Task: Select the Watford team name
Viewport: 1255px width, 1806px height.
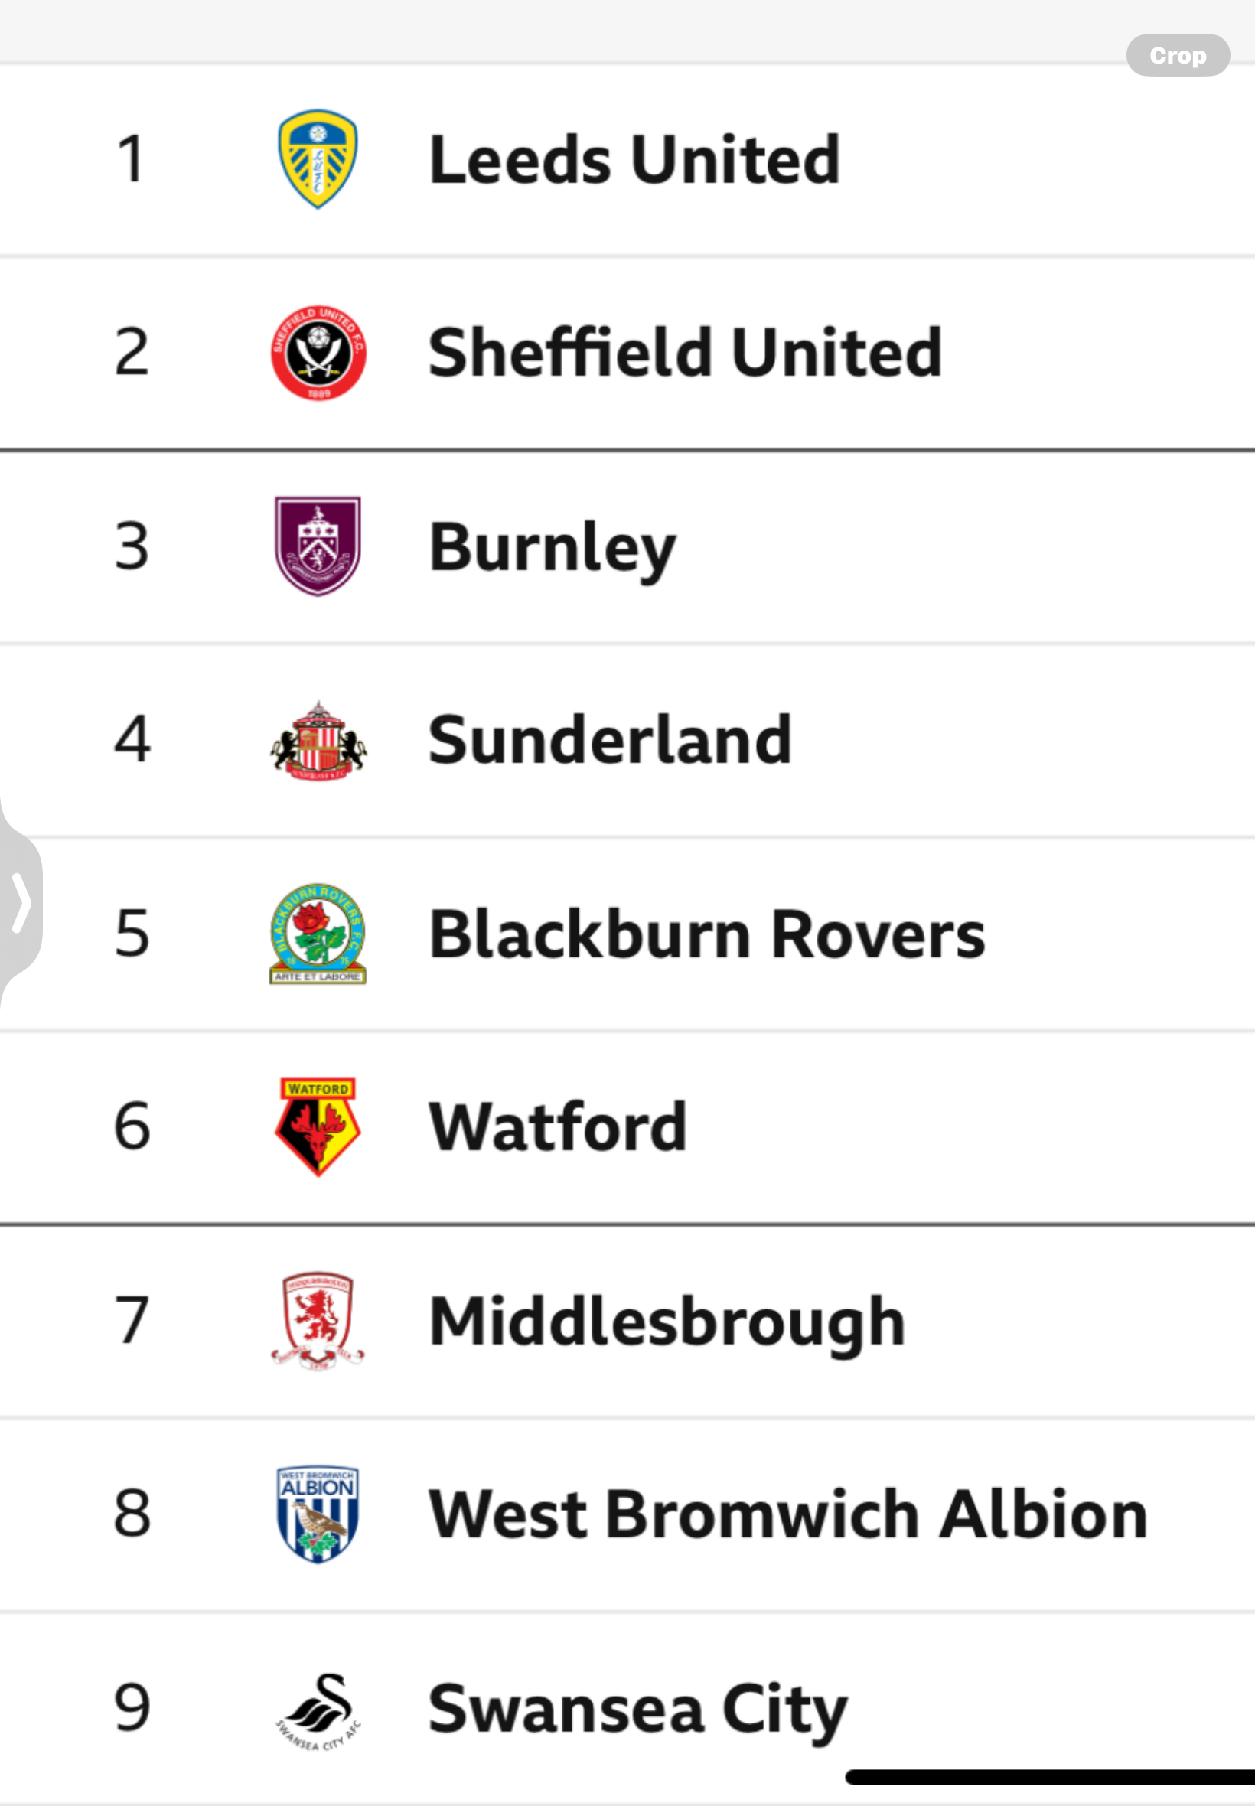Action: 558,1127
